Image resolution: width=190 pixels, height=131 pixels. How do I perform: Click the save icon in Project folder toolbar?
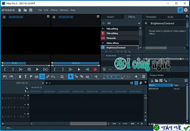pyautogui.click(x=161, y=81)
